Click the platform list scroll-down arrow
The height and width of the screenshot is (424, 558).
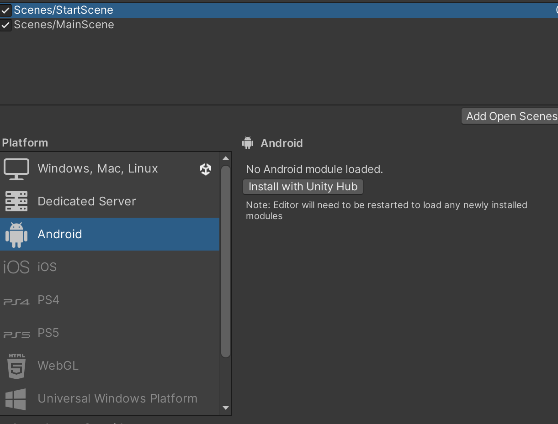coord(226,408)
